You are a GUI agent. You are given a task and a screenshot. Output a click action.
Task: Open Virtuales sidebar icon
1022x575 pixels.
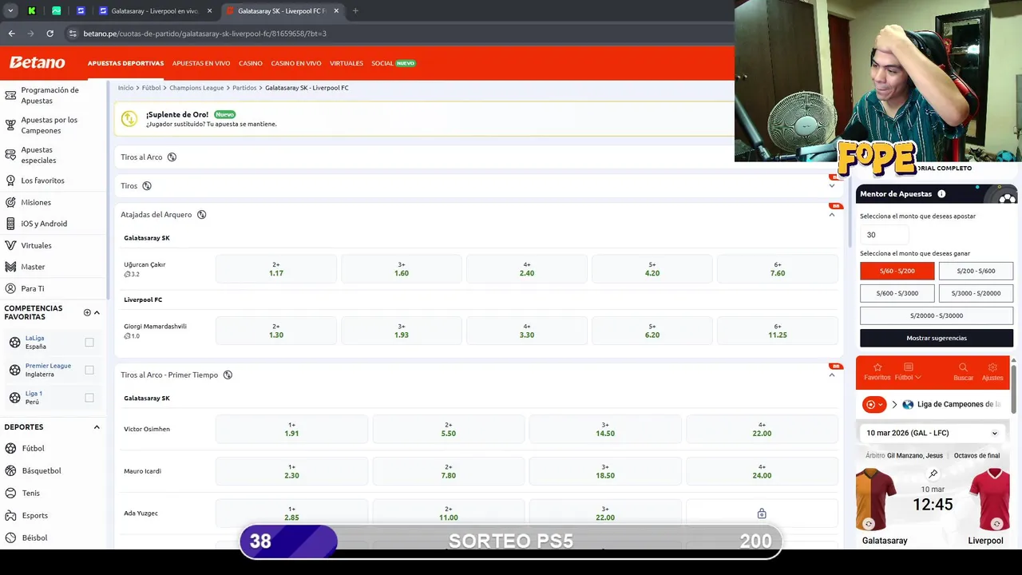pyautogui.click(x=10, y=245)
